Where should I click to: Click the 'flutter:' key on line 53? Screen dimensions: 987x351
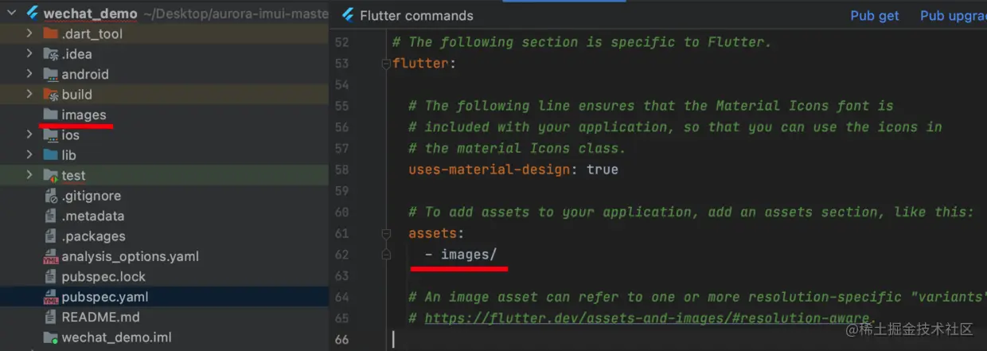[x=424, y=63]
